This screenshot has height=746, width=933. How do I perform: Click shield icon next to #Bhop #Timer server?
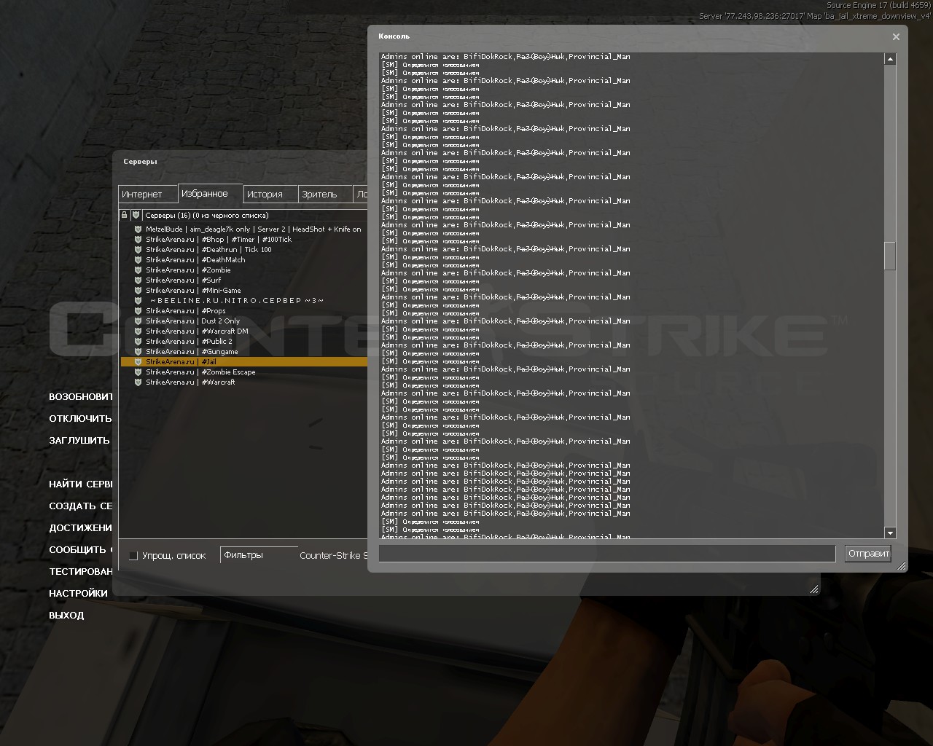point(138,240)
